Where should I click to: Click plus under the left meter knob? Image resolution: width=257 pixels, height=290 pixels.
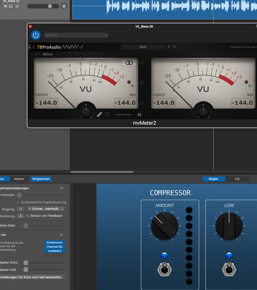91,117
